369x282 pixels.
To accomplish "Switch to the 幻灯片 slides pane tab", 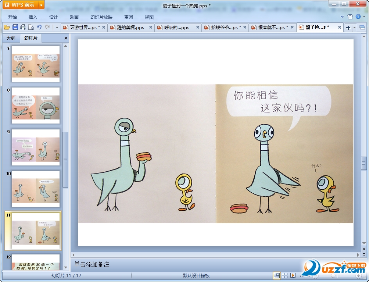I will pos(31,38).
